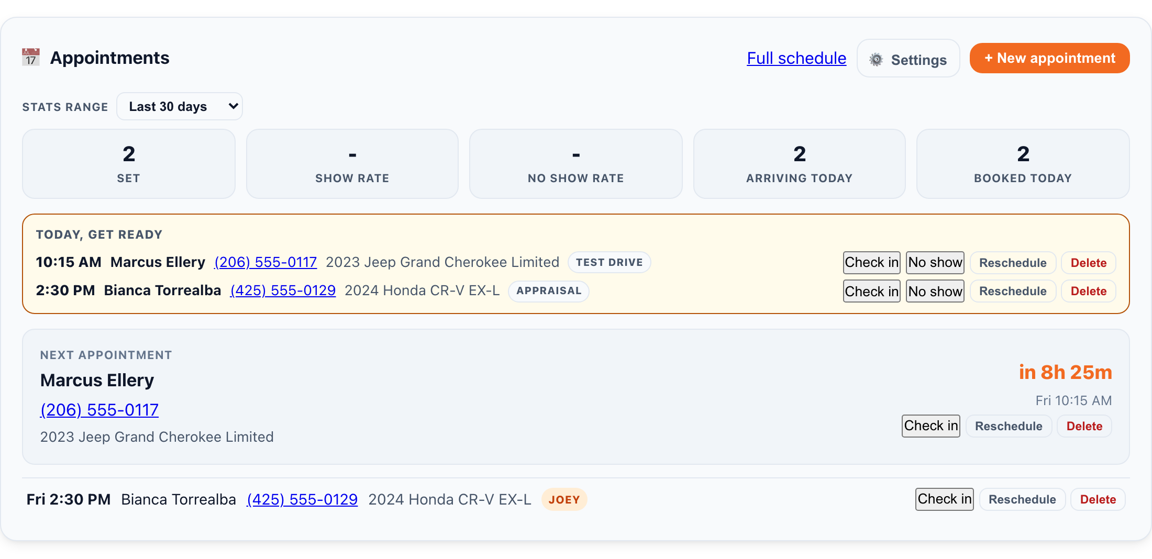The width and height of the screenshot is (1152, 559).
Task: Mark Bianca Torrealba 2:30 PM as no show
Action: point(935,291)
